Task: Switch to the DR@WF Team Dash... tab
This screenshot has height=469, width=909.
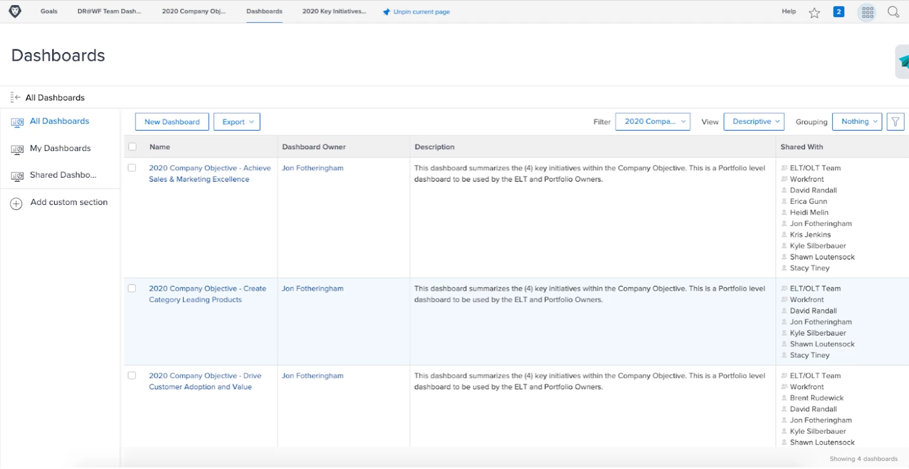Action: (109, 11)
